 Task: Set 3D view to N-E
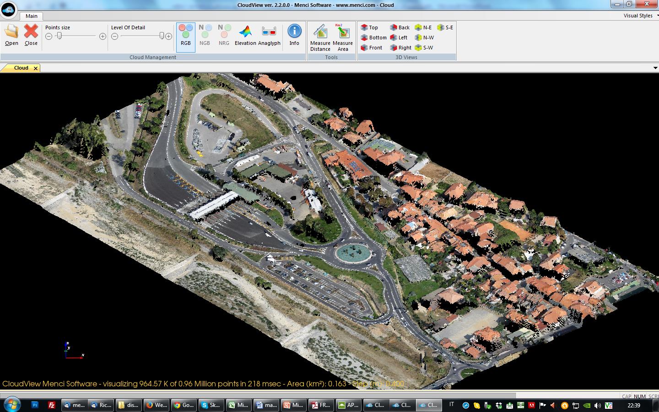point(423,27)
